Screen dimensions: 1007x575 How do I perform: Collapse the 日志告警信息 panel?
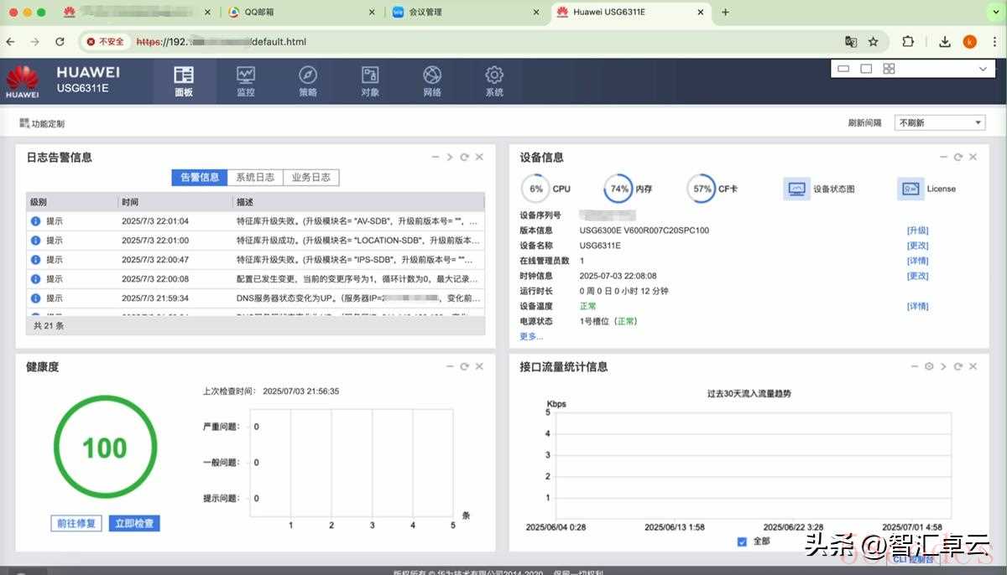435,158
